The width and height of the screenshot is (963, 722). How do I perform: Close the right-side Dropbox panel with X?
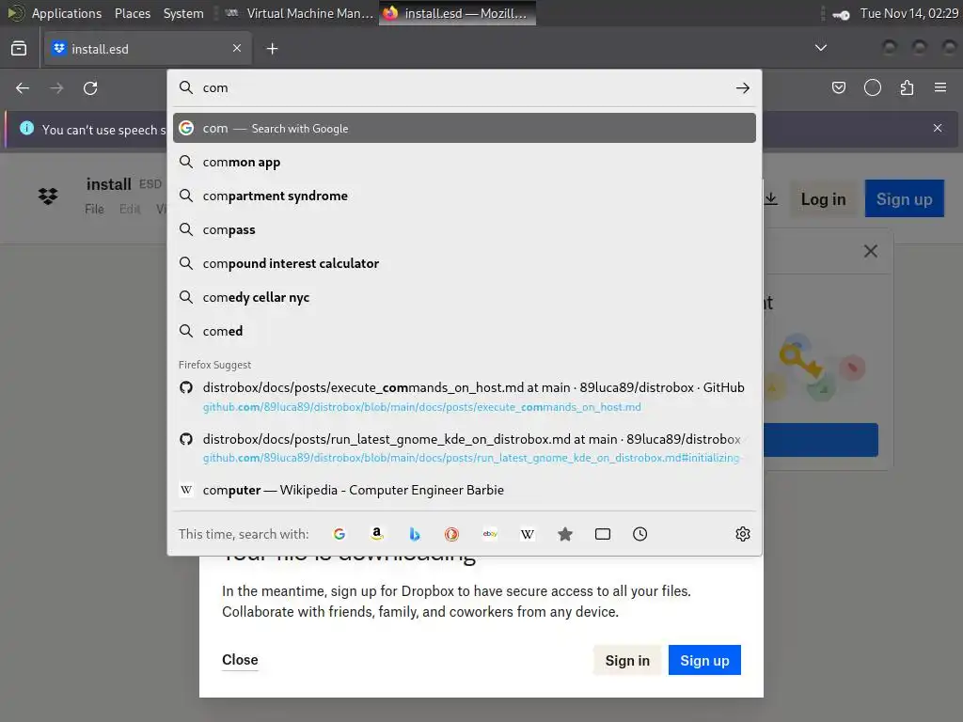870,251
